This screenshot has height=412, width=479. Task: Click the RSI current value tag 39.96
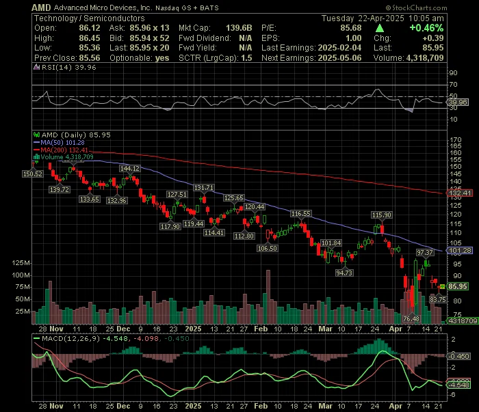pyautogui.click(x=458, y=102)
